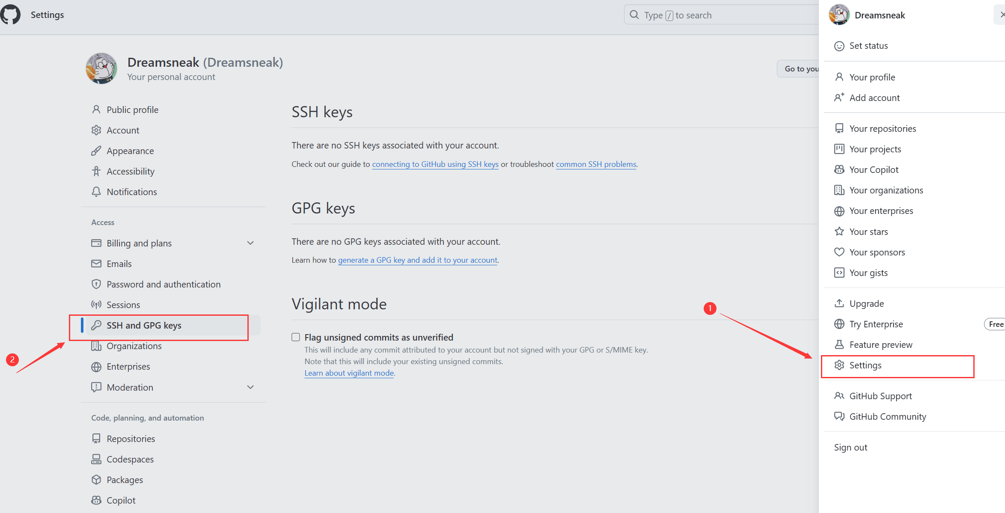
Task: Enable Flag unsigned commits as unverified checkbox
Action: [296, 337]
